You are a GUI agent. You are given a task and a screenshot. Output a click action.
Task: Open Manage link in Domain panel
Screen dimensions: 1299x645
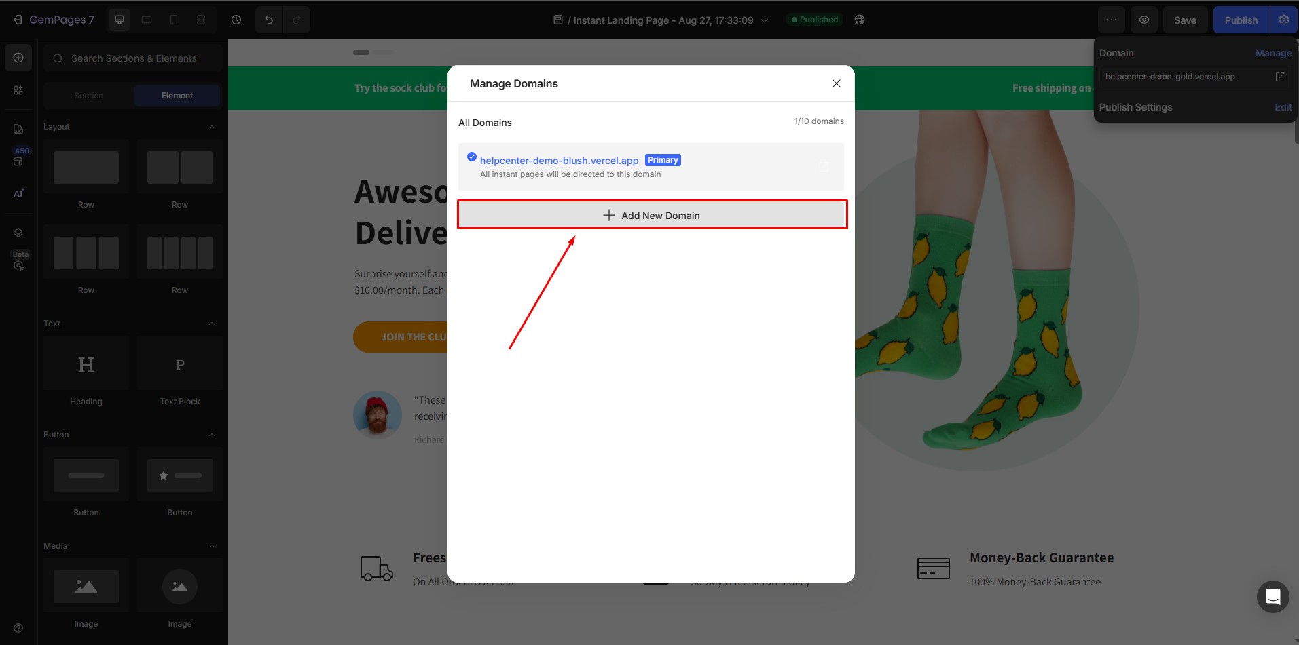[1273, 52]
